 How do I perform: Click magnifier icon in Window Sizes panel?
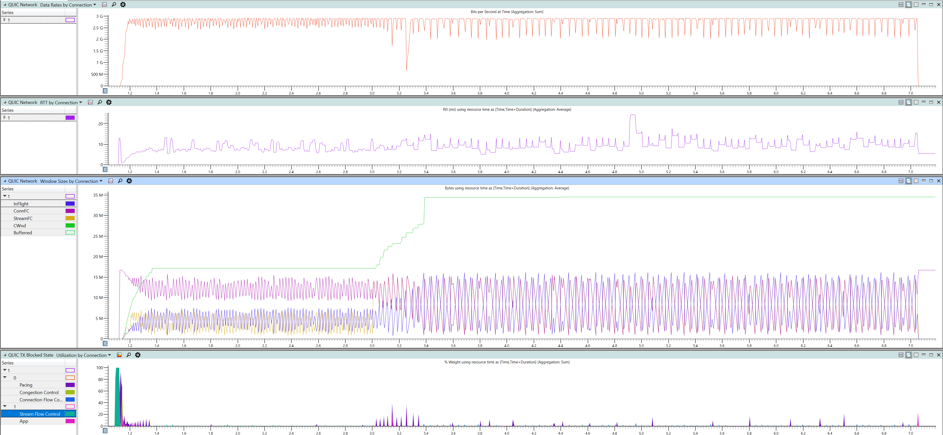(x=120, y=181)
